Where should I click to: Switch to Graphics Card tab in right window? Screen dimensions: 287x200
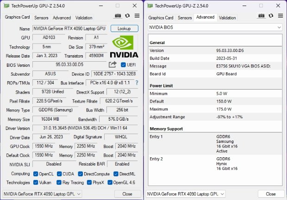[161, 18]
